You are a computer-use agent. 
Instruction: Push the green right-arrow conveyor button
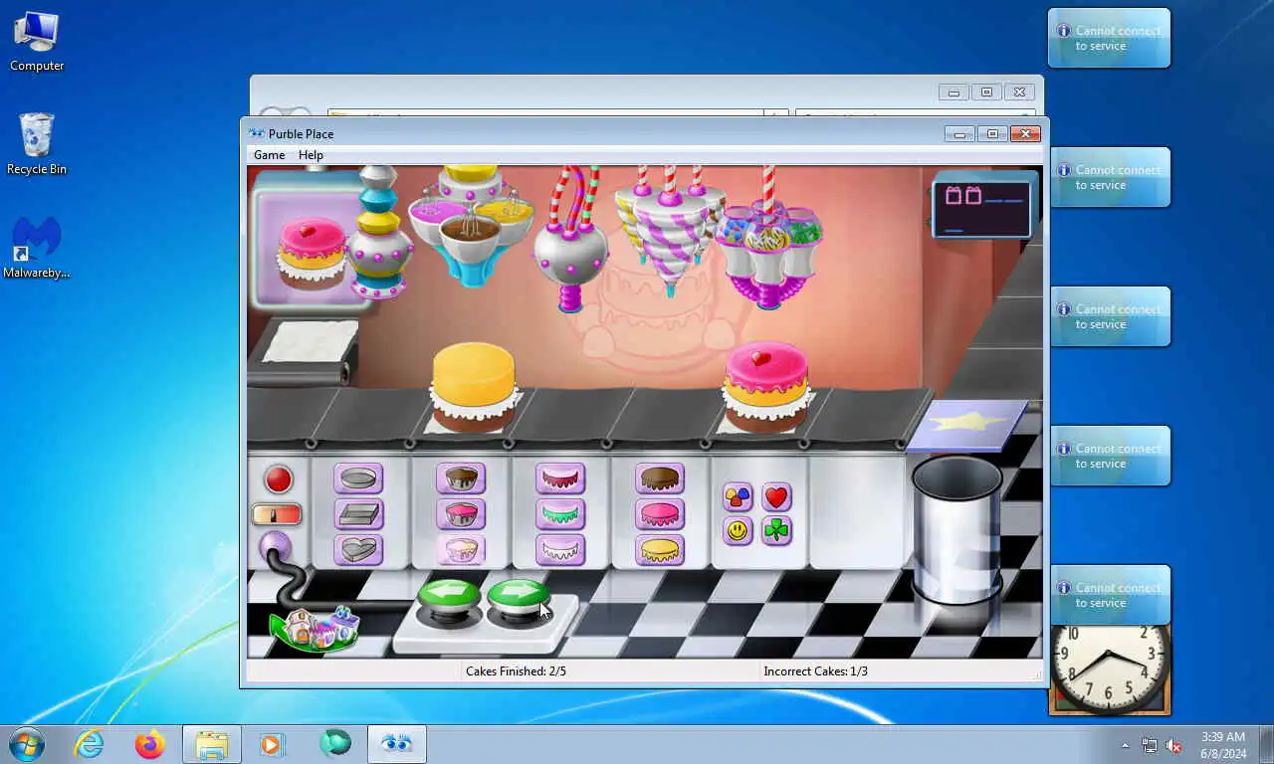pyautogui.click(x=519, y=600)
